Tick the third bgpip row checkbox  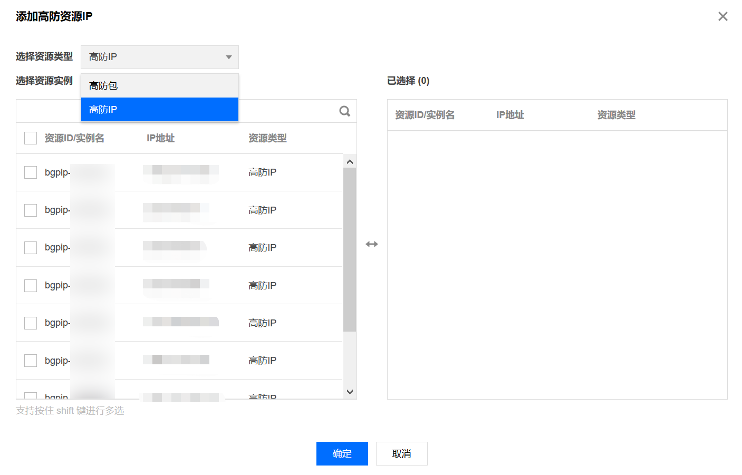tap(31, 248)
